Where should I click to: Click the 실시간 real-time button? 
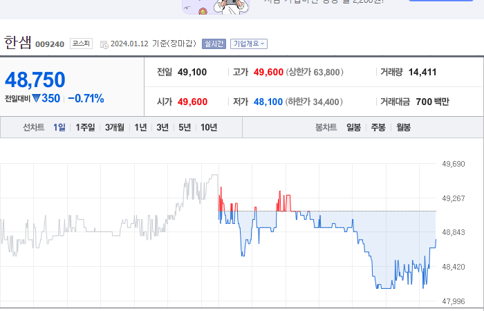214,44
